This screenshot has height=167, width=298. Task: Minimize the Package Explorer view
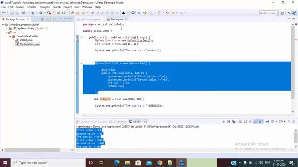(x=65, y=19)
